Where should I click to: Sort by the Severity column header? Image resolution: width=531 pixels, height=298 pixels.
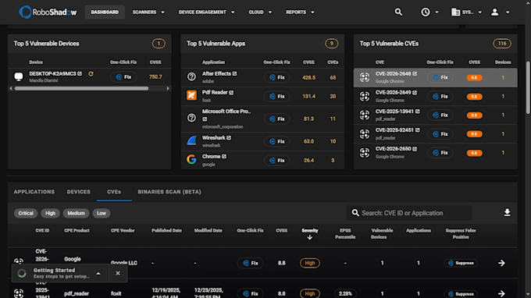[x=310, y=231]
